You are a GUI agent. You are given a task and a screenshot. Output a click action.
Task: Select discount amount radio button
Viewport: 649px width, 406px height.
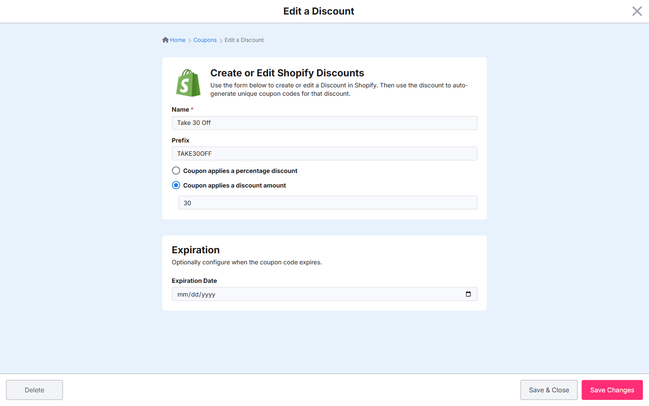(176, 185)
